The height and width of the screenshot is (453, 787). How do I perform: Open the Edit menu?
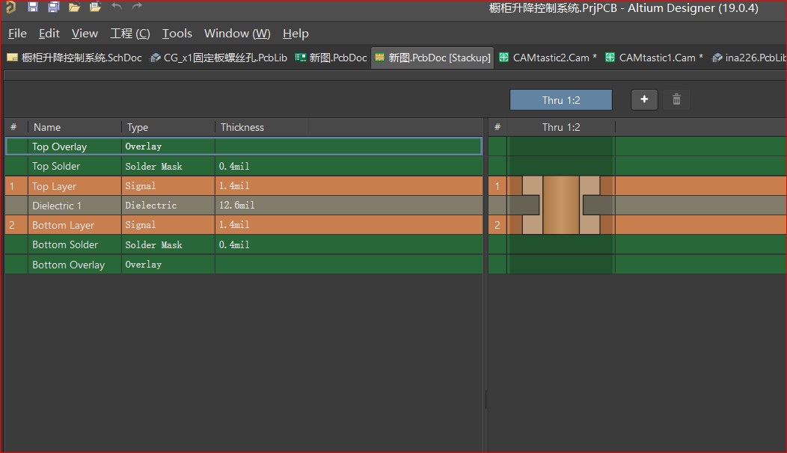tap(49, 33)
